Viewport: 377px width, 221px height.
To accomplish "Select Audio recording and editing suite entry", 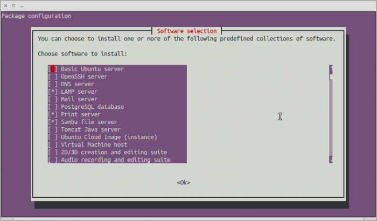I will coord(115,160).
